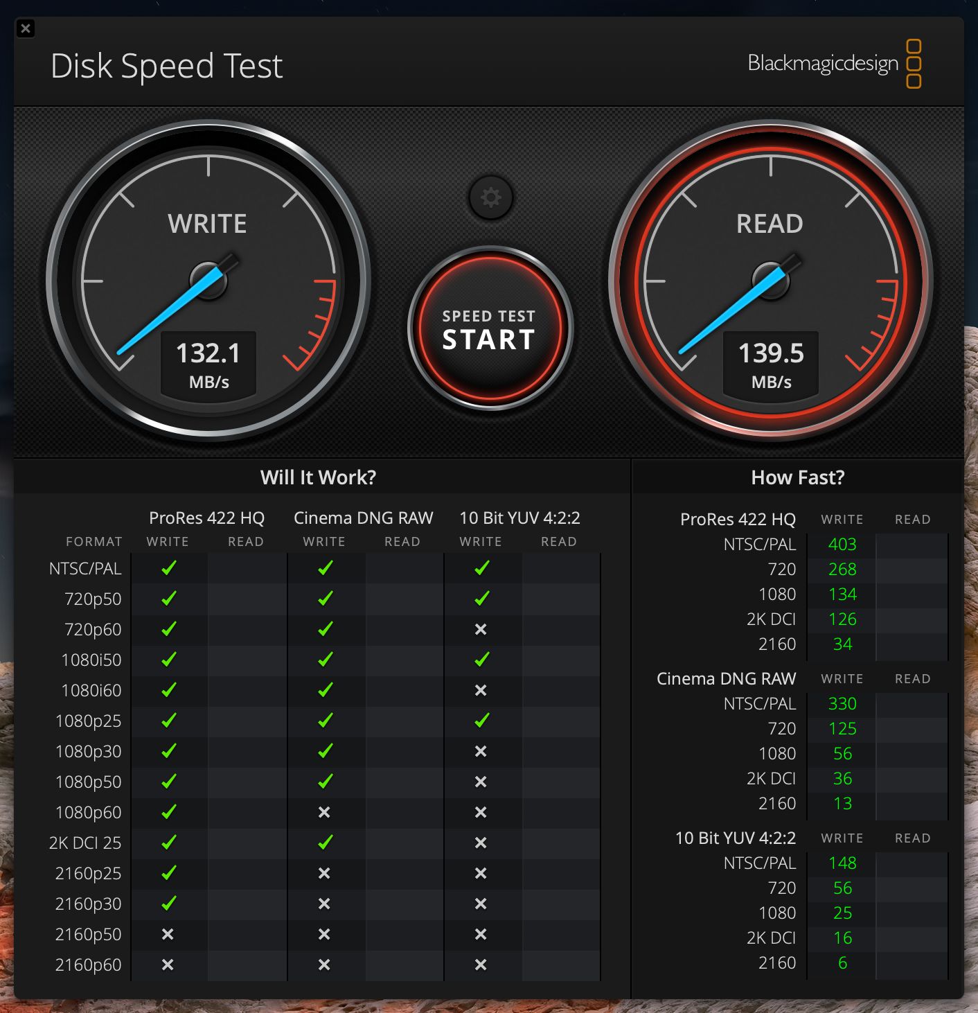Screen dimensions: 978x1013
Task: Select the How Fast? panel heading
Action: (797, 477)
